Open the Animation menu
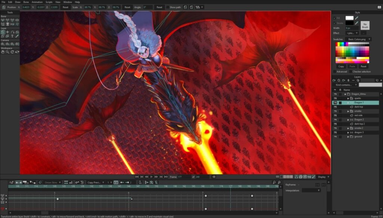383x218 pixels. tap(37, 2)
